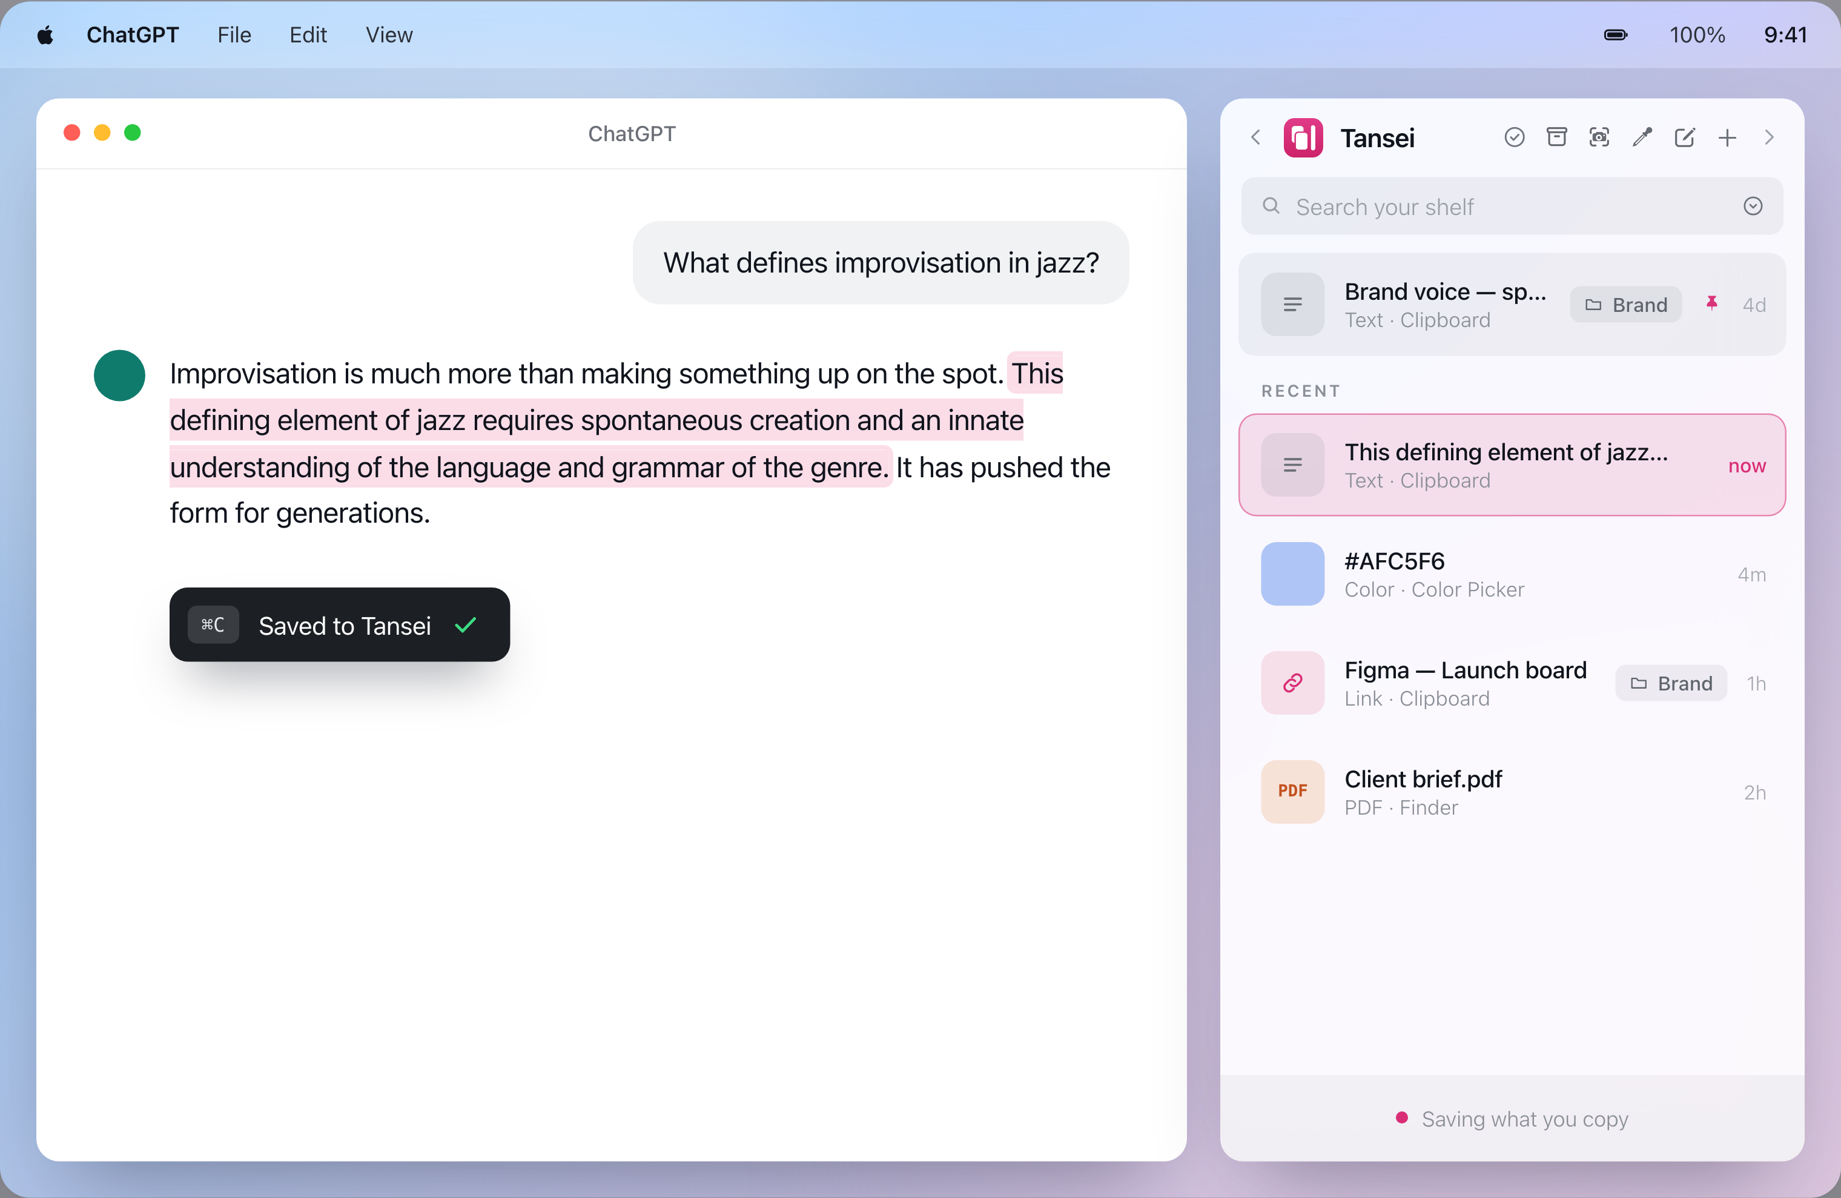Viewport: 1841px width, 1198px height.
Task: Click the 'Link · Clipboard' subtitle
Action: coord(1416,699)
